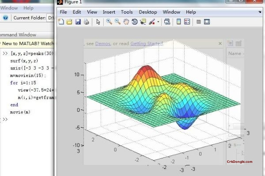Screen dimensions: 265x176
Task: Open the Demos link
Action: click(102, 44)
